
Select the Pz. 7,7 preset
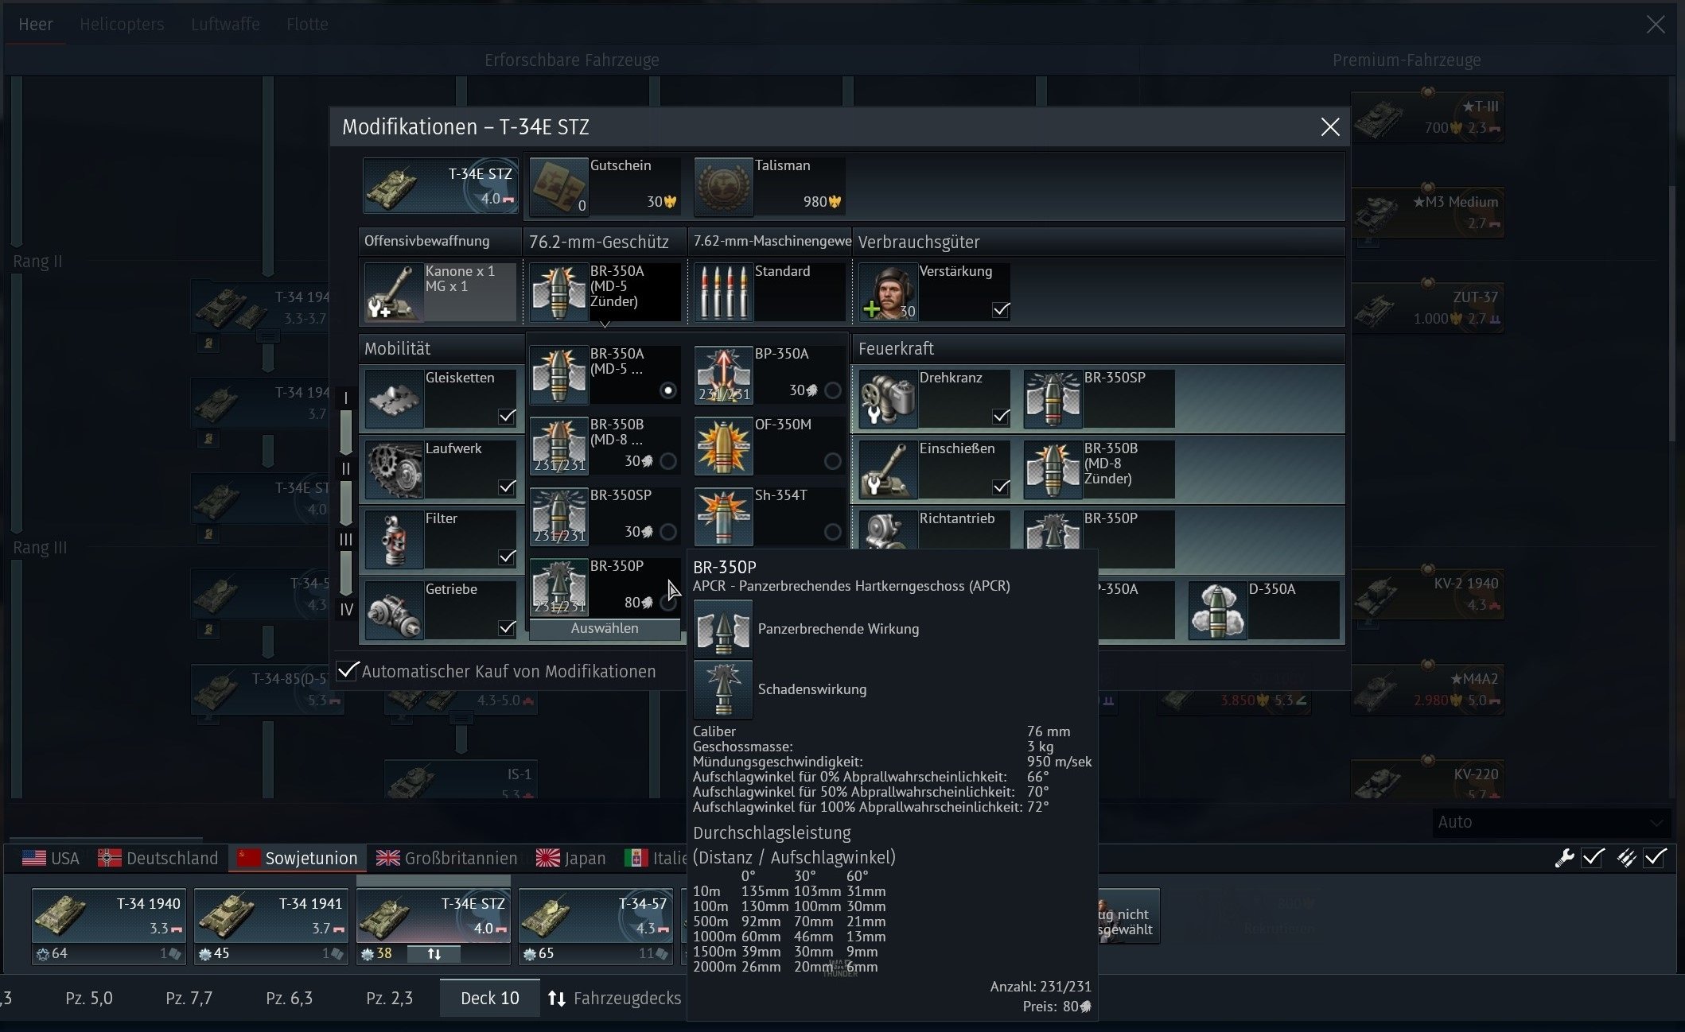click(189, 999)
